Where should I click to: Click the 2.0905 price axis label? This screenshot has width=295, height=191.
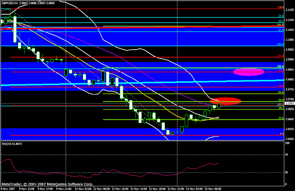pyautogui.click(x=290, y=60)
